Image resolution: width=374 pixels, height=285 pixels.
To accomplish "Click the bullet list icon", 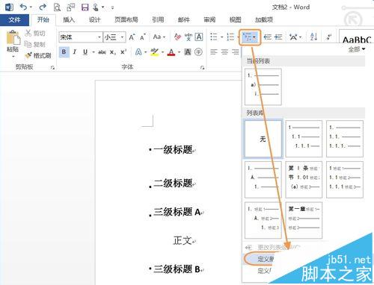I will 214,37.
